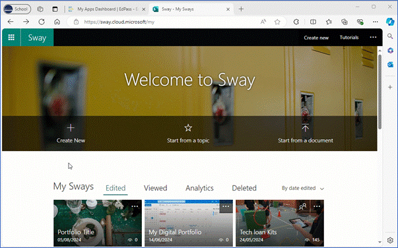Open the Favorites list icon
The image size is (398, 248).
[329, 22]
